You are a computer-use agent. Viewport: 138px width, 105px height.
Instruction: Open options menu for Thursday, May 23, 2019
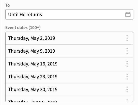point(127,77)
